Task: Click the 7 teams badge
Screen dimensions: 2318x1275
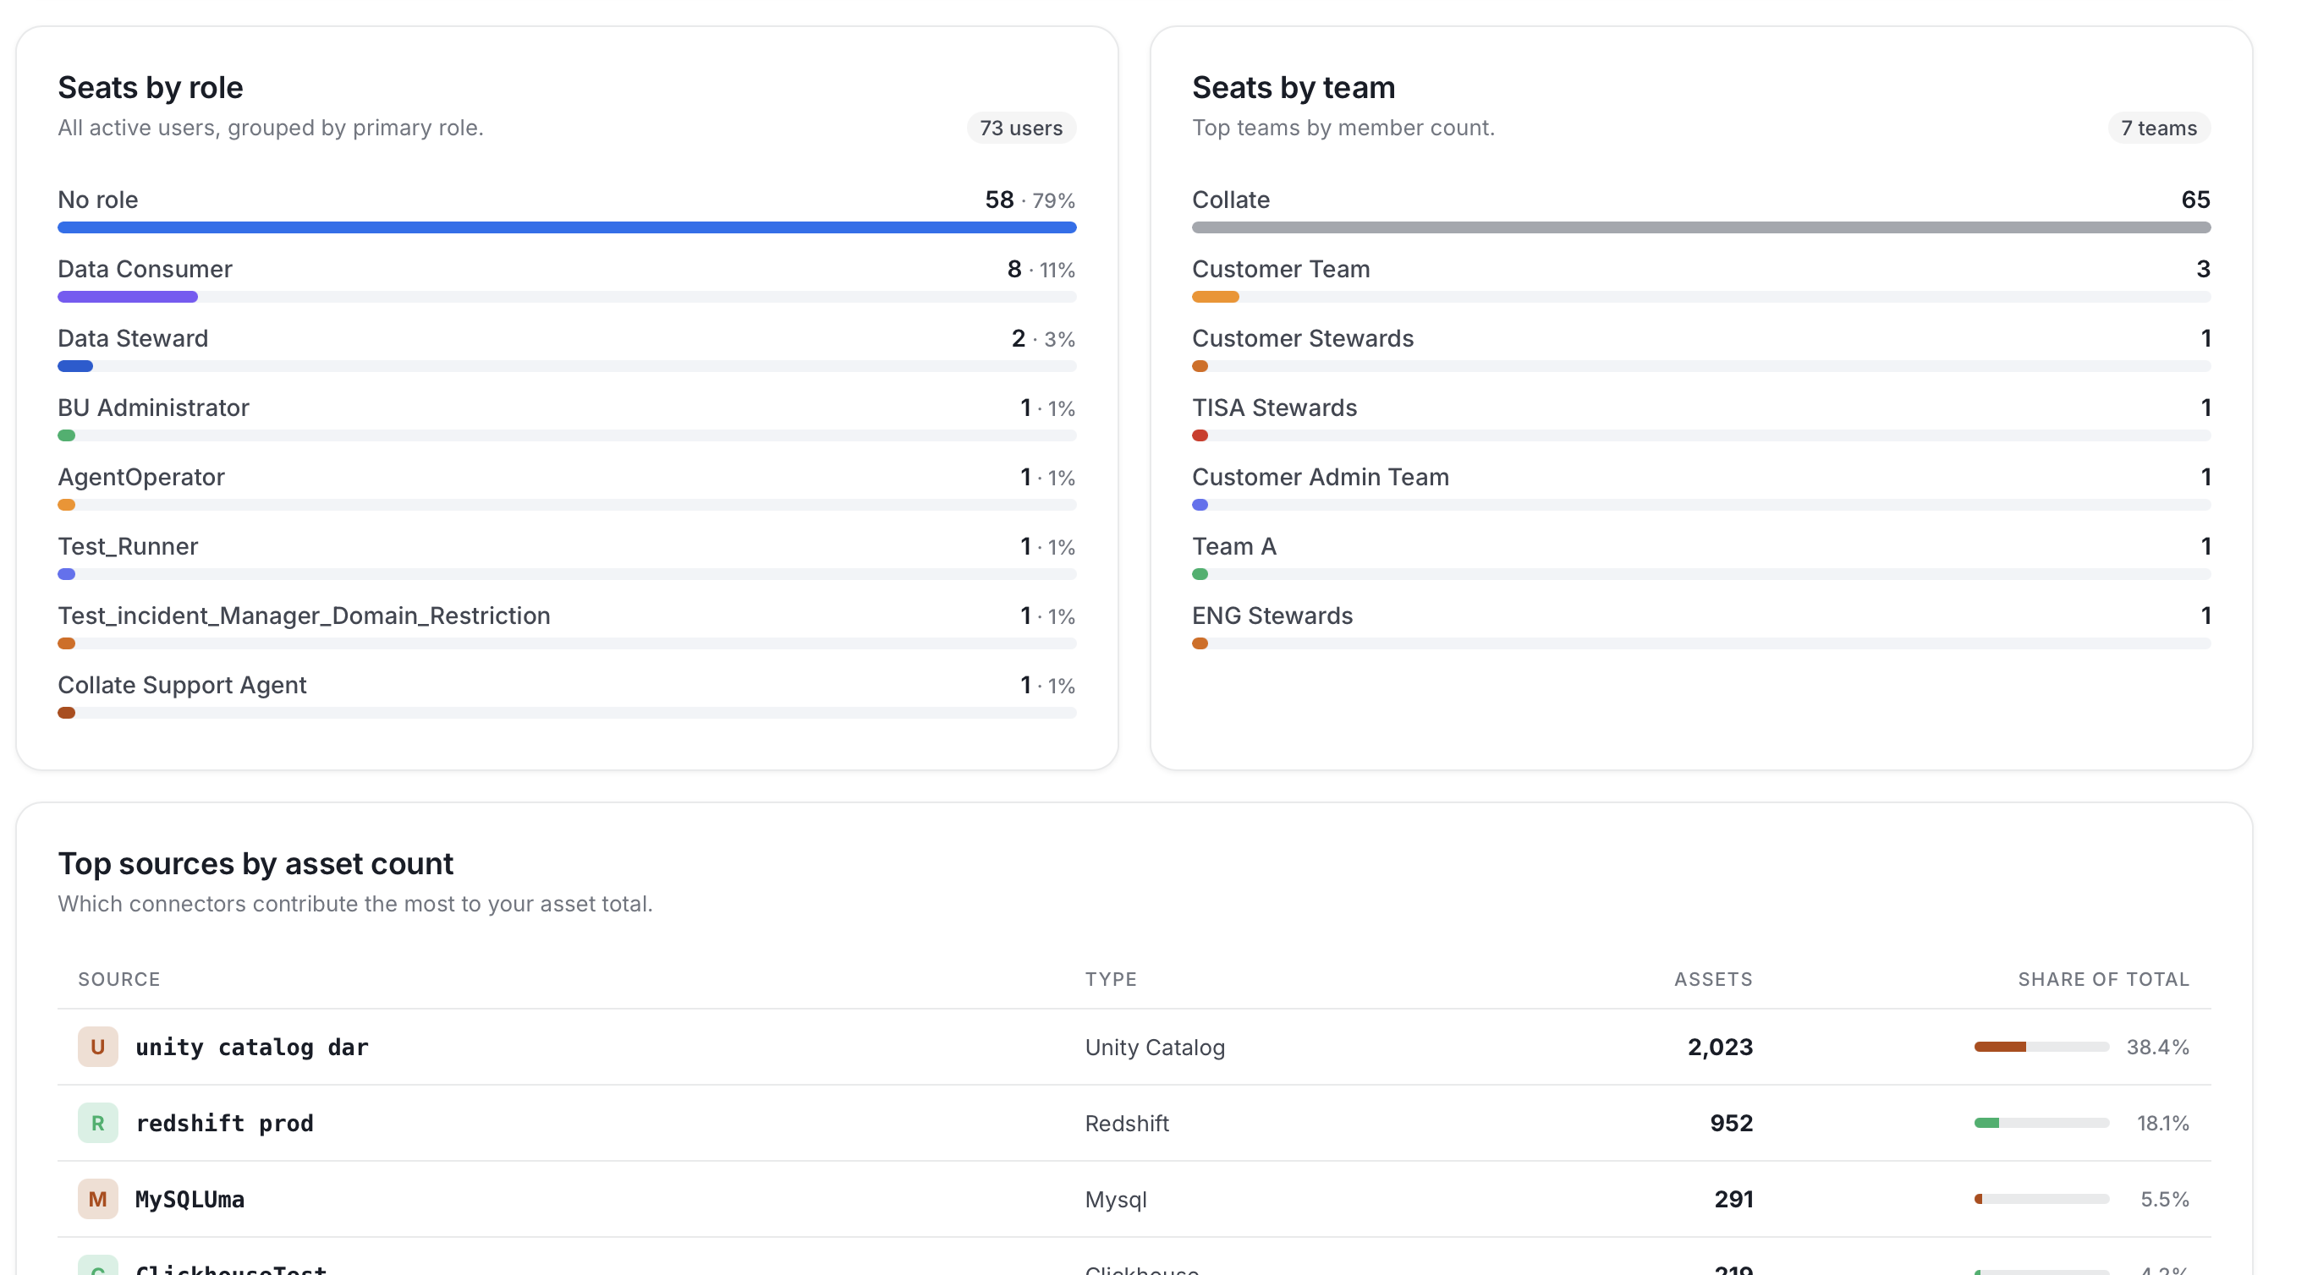Action: (x=2159, y=128)
